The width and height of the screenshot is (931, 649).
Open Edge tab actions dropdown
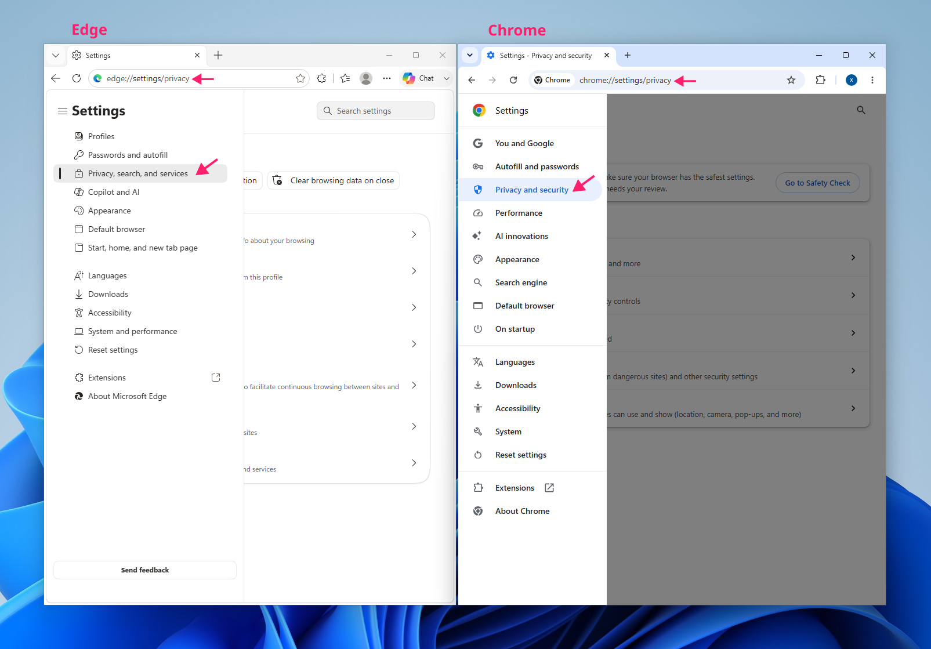[x=56, y=56]
